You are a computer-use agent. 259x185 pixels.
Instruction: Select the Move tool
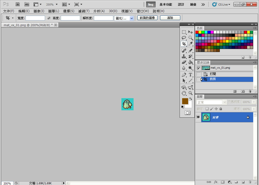tap(190, 32)
